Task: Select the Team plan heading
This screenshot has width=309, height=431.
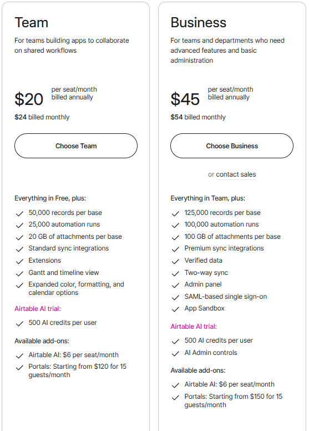Action: (x=31, y=23)
